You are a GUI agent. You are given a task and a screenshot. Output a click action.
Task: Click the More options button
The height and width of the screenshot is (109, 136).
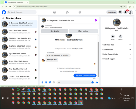coord(83,31)
